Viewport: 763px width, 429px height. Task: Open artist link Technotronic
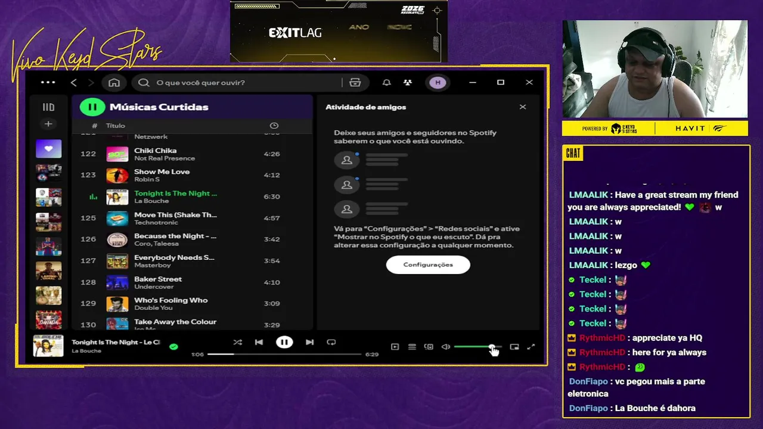pyautogui.click(x=156, y=222)
